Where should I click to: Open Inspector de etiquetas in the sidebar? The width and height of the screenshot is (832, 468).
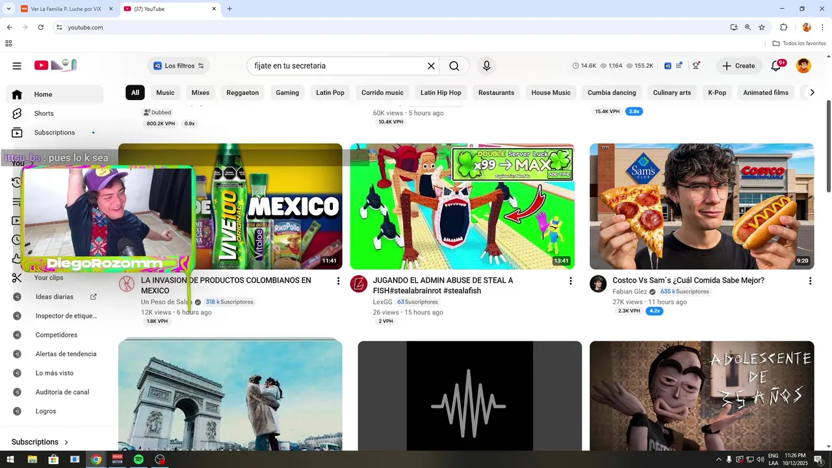tap(55, 316)
